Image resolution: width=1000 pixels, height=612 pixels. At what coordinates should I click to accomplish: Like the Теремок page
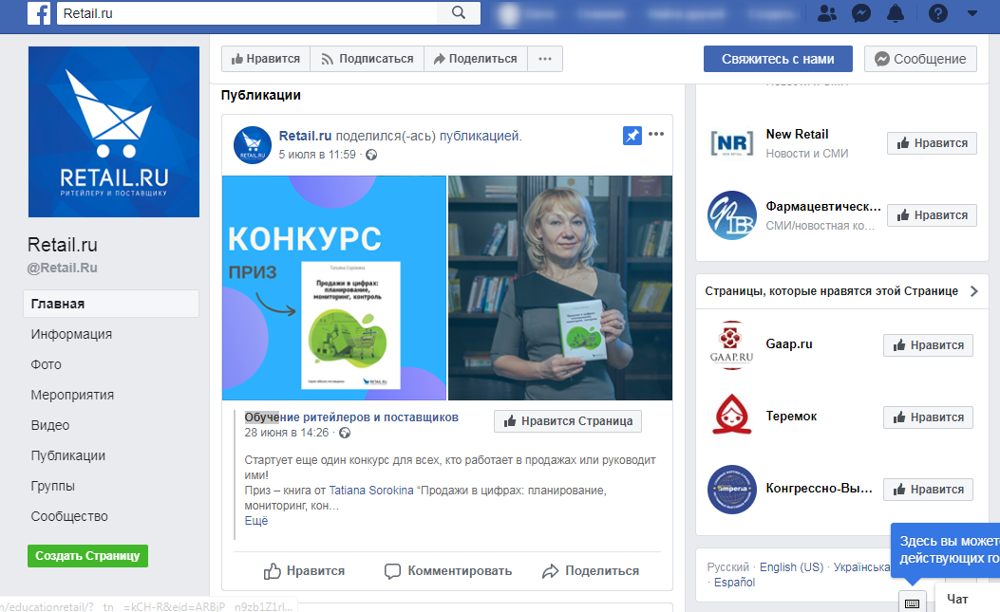coord(928,417)
